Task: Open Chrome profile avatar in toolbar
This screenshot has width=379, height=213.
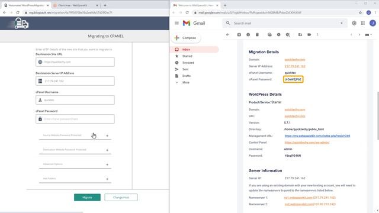Action: pos(368,12)
